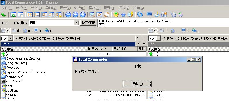Click the green back arrow toolbar icon
The height and width of the screenshot is (110, 229).
click(4, 15)
